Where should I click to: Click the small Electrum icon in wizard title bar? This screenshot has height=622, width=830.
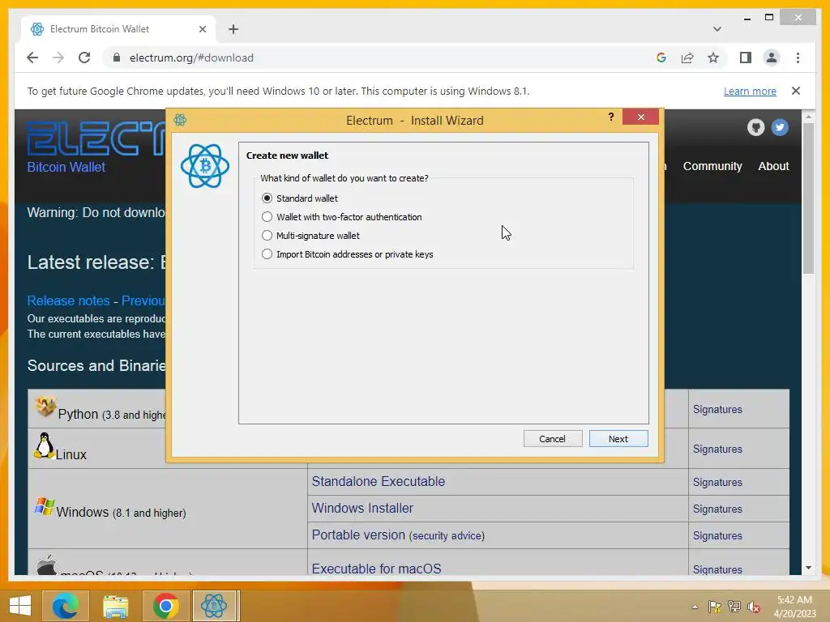(x=180, y=120)
